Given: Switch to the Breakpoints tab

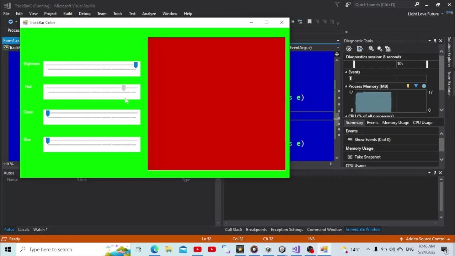Looking at the screenshot, I should pos(256,230).
